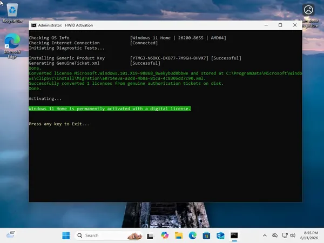Click the HWID Activation window's title bar icon
The image size is (324, 243).
[33, 25]
